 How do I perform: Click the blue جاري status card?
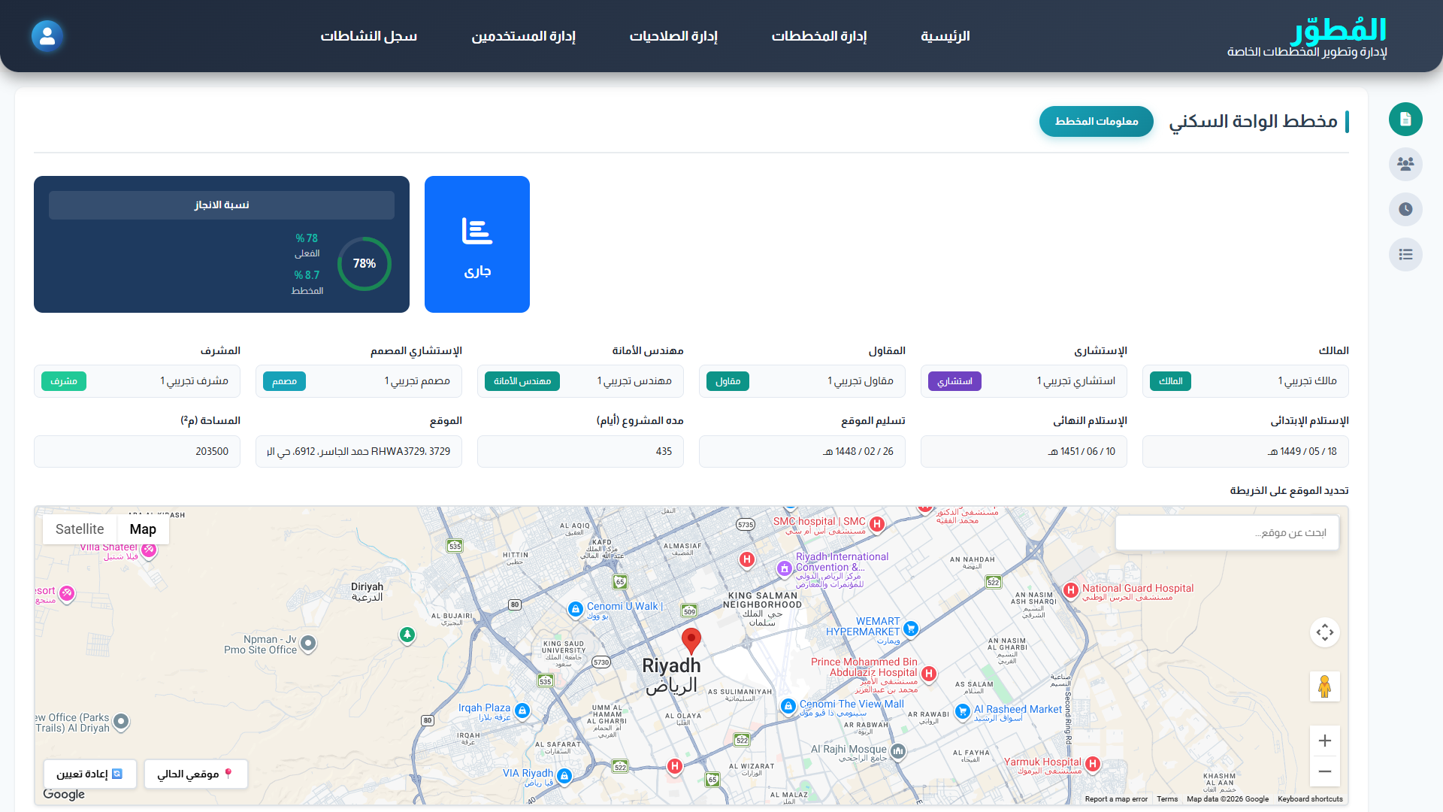point(477,244)
